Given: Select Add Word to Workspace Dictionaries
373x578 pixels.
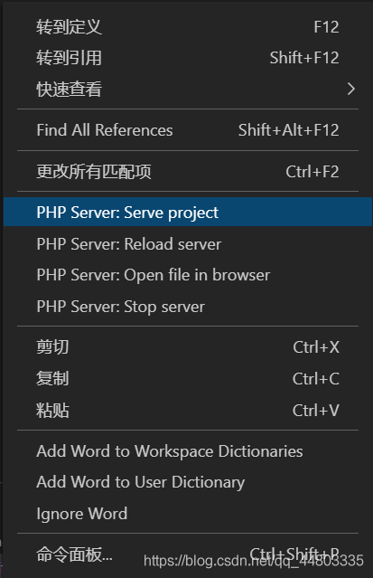Looking at the screenshot, I should click(188, 451).
